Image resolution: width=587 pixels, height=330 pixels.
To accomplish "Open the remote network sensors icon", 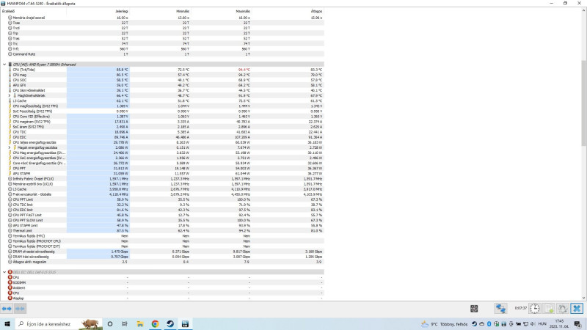I will [500, 309].
